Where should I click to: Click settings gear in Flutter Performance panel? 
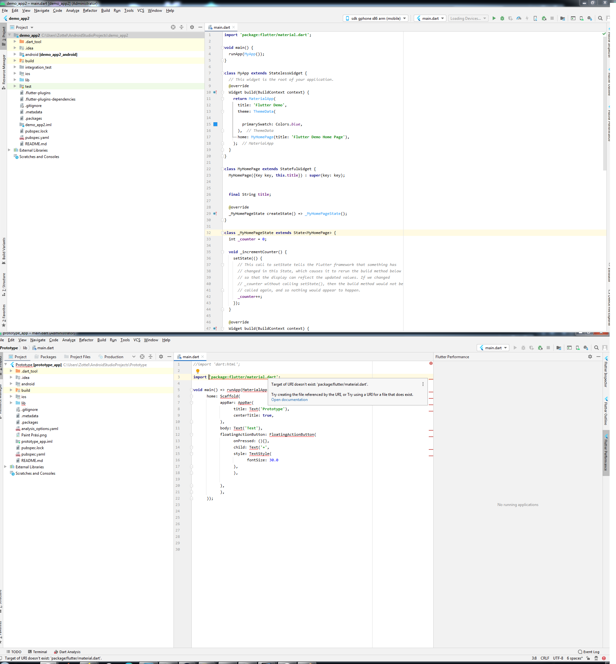(x=590, y=357)
